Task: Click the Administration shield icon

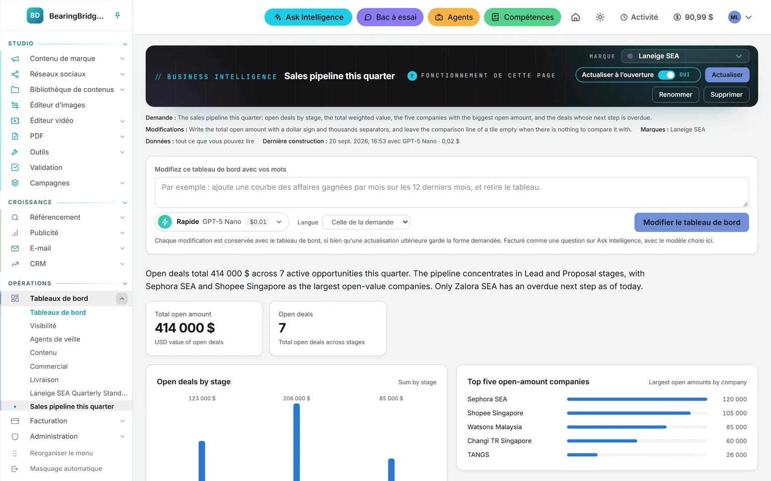Action: point(15,436)
